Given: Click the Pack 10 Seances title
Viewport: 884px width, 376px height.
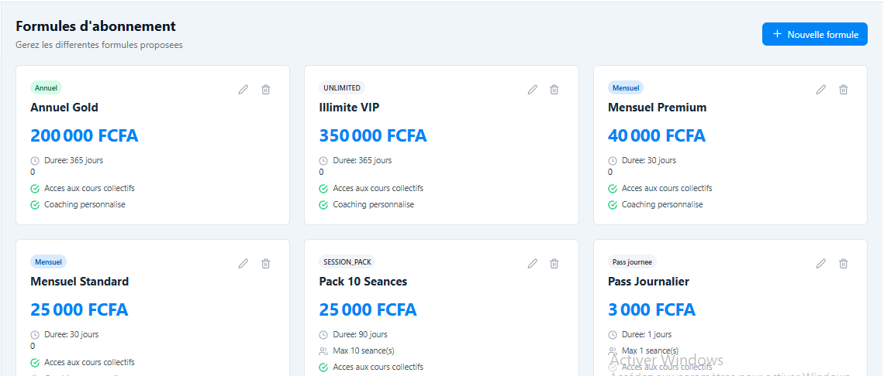Looking at the screenshot, I should click(363, 282).
